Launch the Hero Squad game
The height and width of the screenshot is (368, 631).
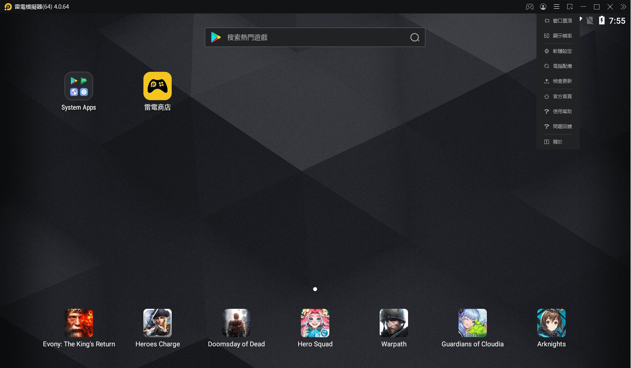click(x=315, y=323)
